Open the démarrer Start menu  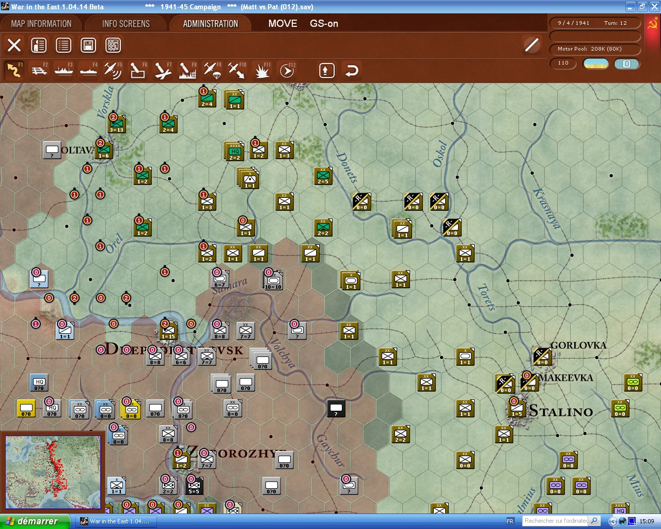[35, 521]
